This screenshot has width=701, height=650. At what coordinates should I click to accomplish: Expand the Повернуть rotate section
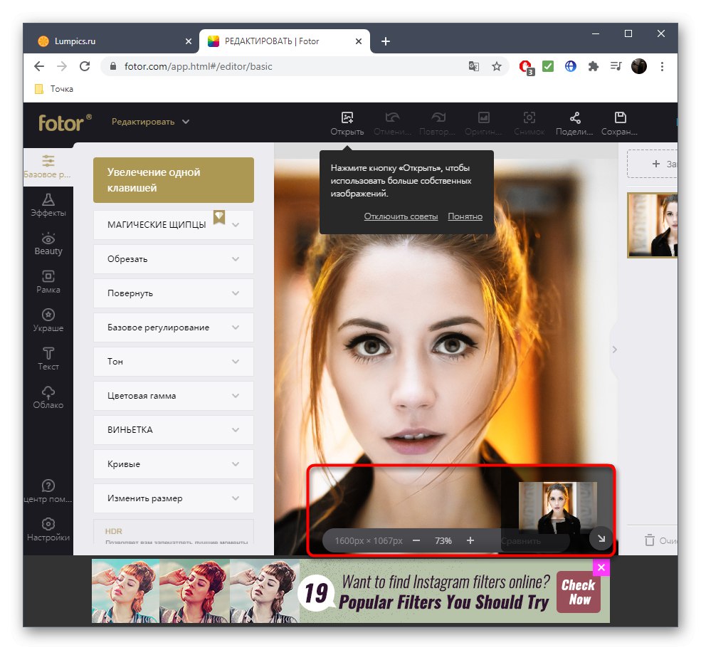coord(174,293)
